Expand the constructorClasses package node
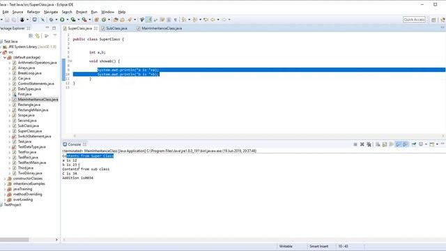The height and width of the screenshot is (251, 446). coord(5,178)
